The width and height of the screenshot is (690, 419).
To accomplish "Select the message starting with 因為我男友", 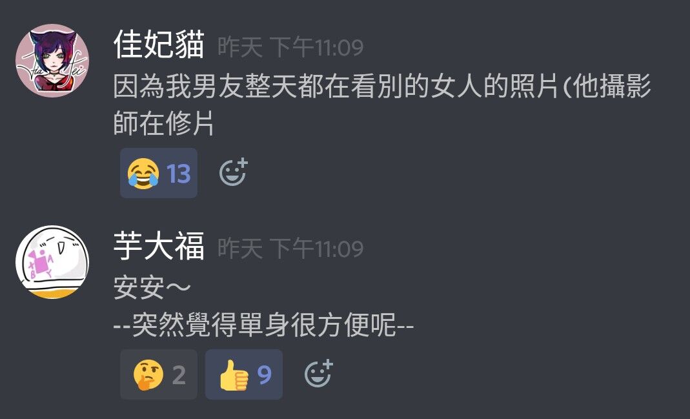I will [x=382, y=105].
